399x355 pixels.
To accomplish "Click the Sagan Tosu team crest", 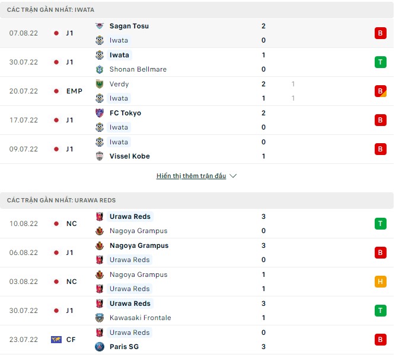I will (100, 26).
